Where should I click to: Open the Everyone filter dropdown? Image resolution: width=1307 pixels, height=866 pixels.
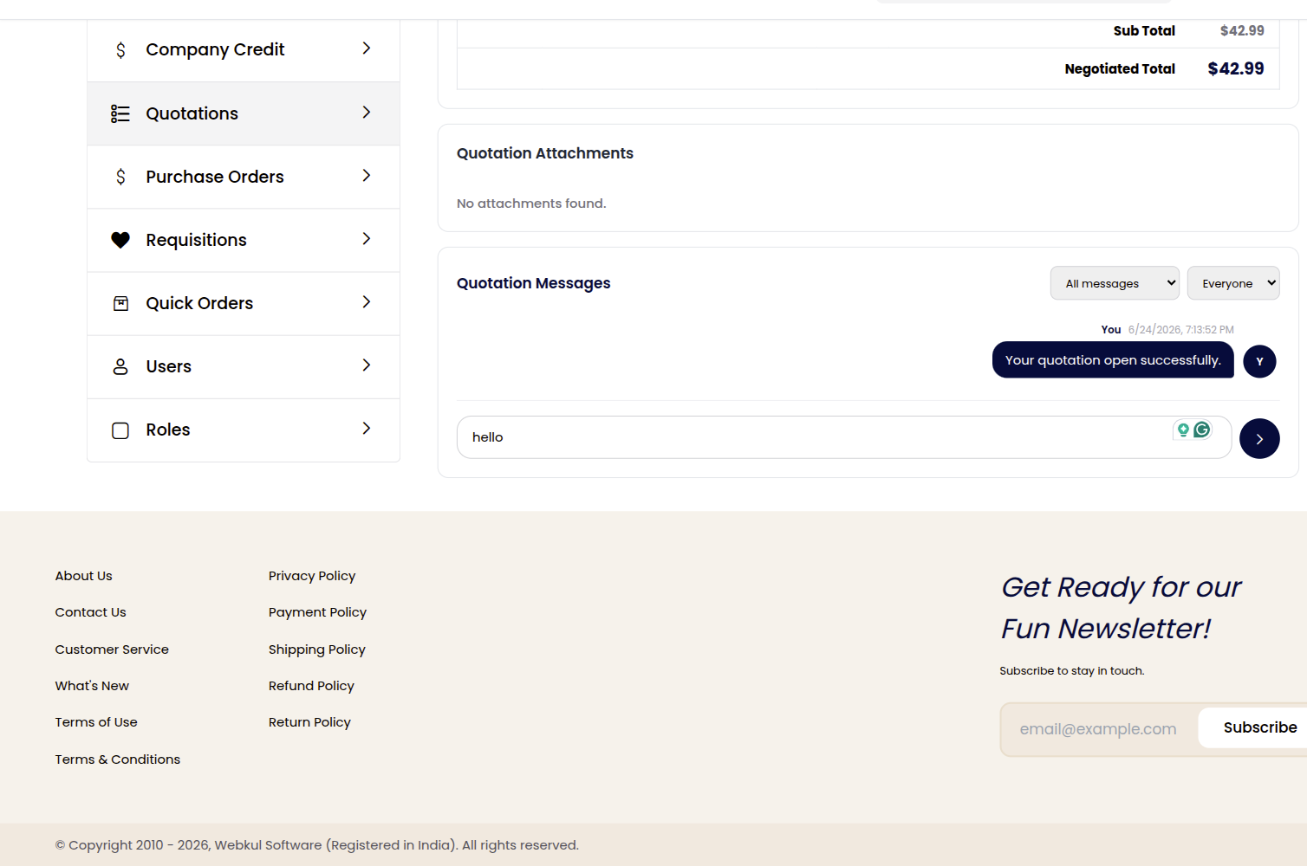coord(1233,283)
